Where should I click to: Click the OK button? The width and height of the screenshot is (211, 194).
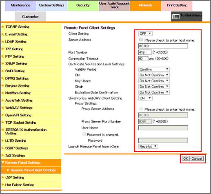click(x=186, y=158)
